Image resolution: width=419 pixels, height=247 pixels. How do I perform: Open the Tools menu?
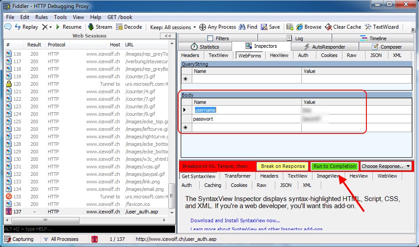point(60,17)
